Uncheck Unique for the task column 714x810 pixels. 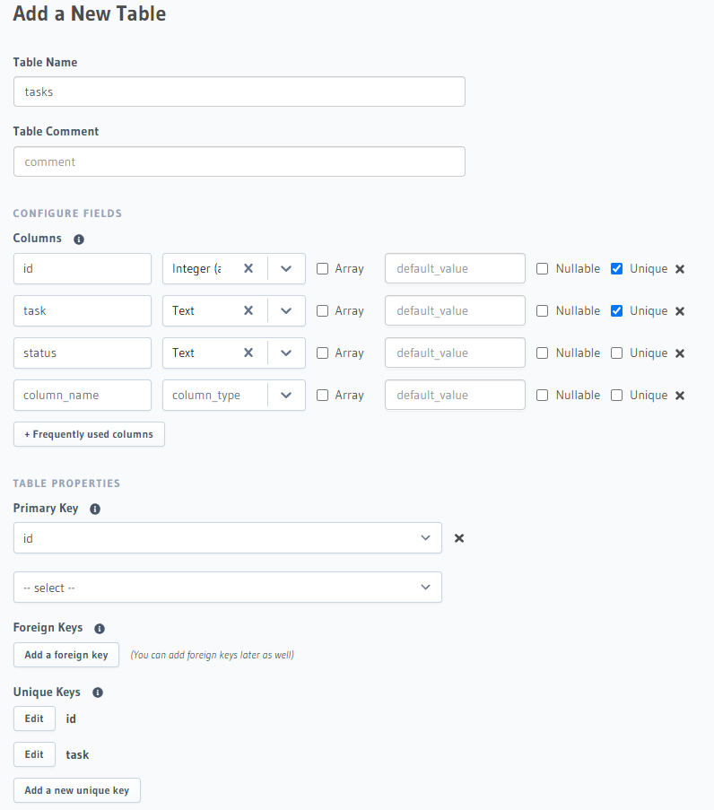pos(616,310)
